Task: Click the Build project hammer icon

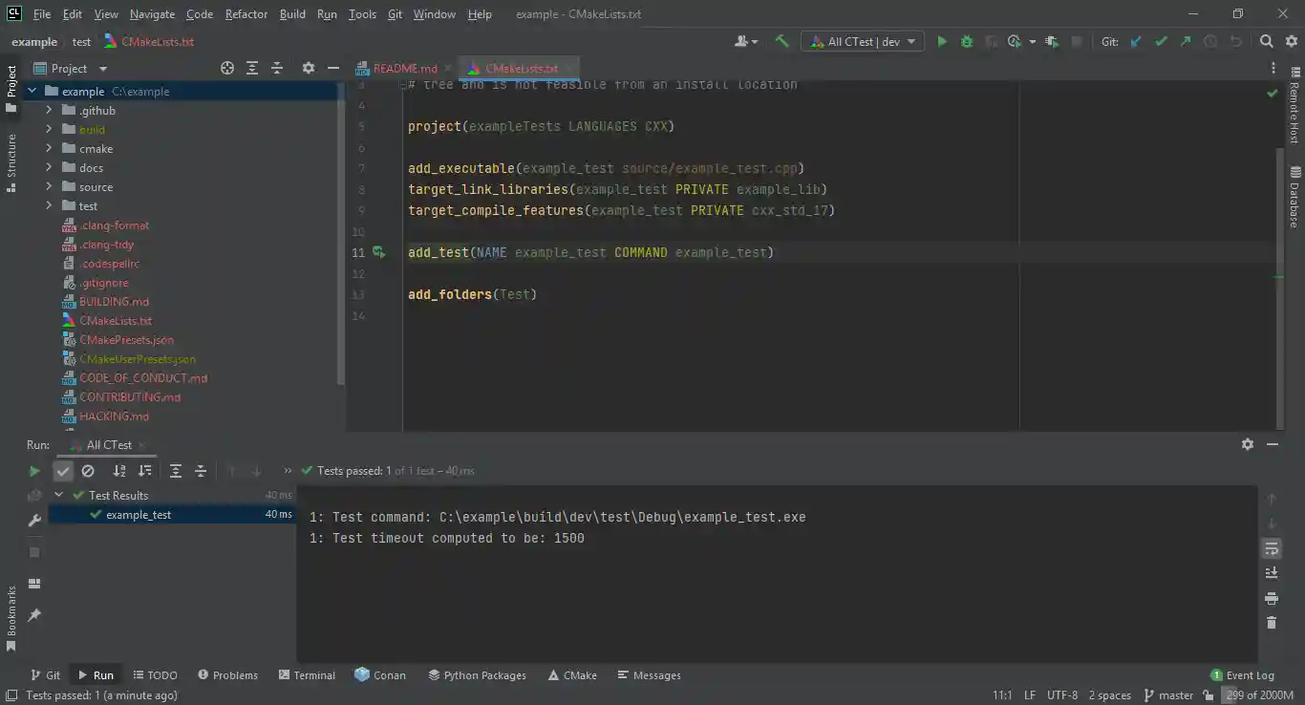Action: point(781,41)
